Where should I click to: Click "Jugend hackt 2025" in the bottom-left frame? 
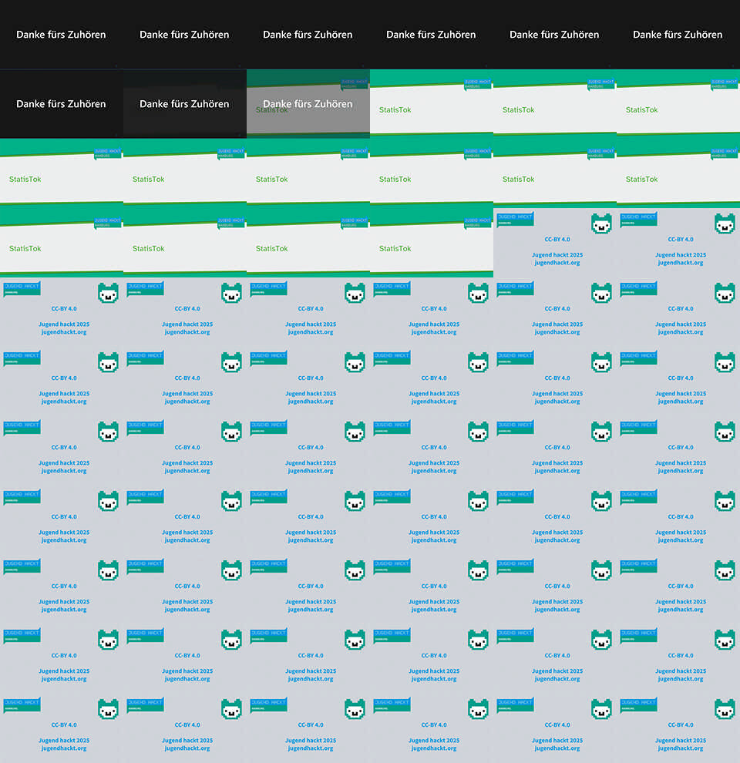(x=64, y=741)
